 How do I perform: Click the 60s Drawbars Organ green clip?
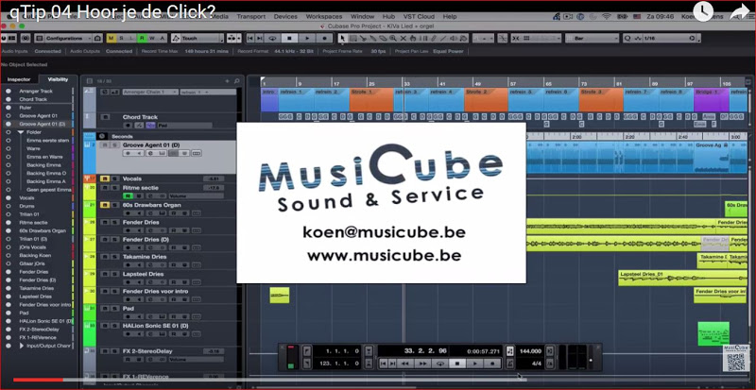[x=736, y=209]
